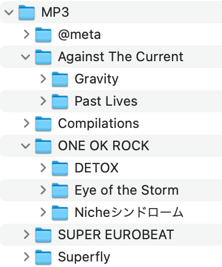Select the ONE OK ROCK label
This screenshot has height=267, width=222.
104,146
